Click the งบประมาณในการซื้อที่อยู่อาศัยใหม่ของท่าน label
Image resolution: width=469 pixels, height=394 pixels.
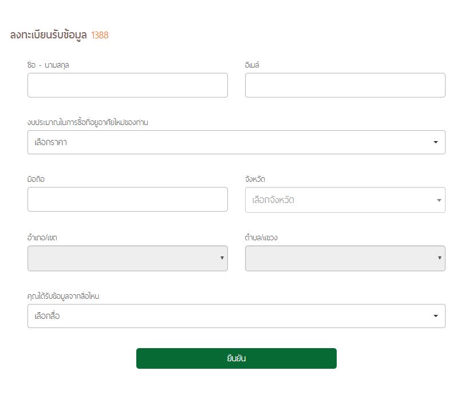click(88, 122)
